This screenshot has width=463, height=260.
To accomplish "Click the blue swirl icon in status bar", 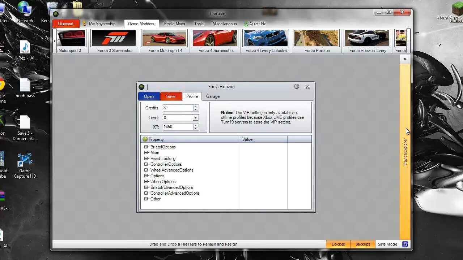I will pyautogui.click(x=405, y=244).
